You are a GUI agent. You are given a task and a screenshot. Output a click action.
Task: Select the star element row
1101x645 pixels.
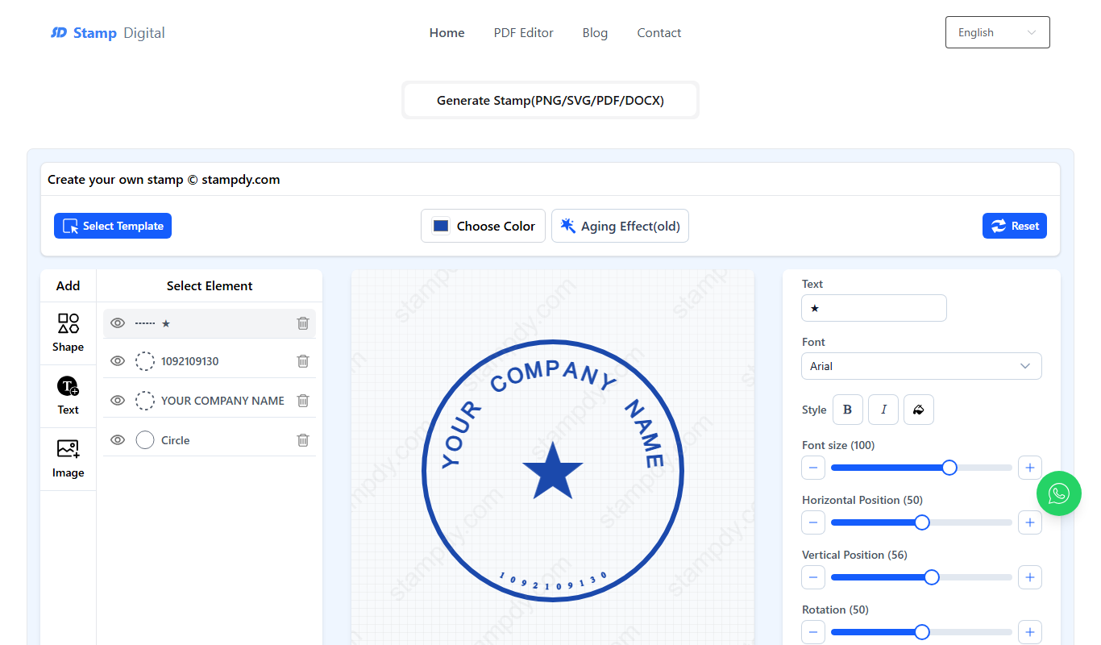[x=210, y=323]
